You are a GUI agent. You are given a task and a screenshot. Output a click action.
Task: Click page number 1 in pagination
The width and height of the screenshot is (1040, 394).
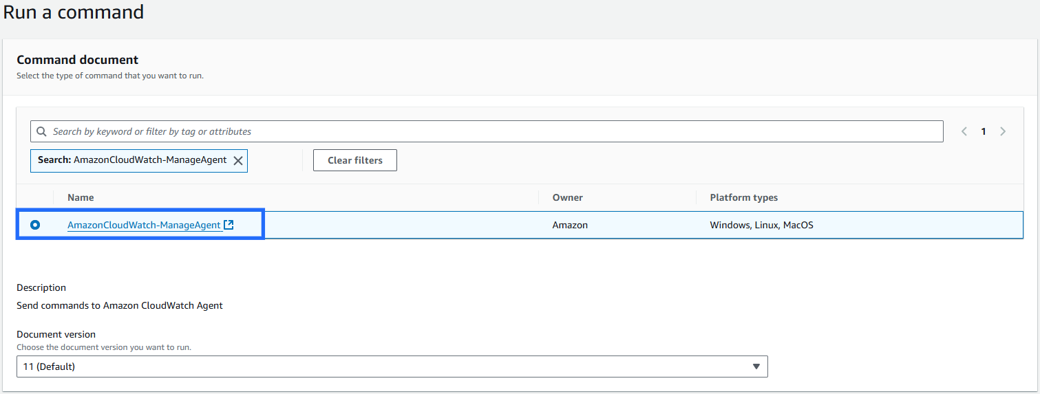click(x=984, y=131)
